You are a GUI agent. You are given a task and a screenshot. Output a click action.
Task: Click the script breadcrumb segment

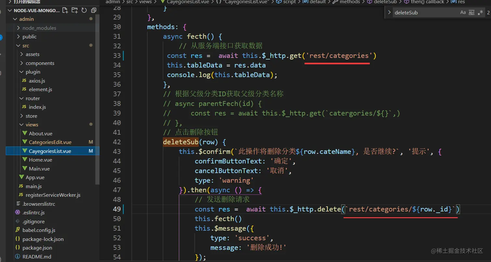[289, 2]
